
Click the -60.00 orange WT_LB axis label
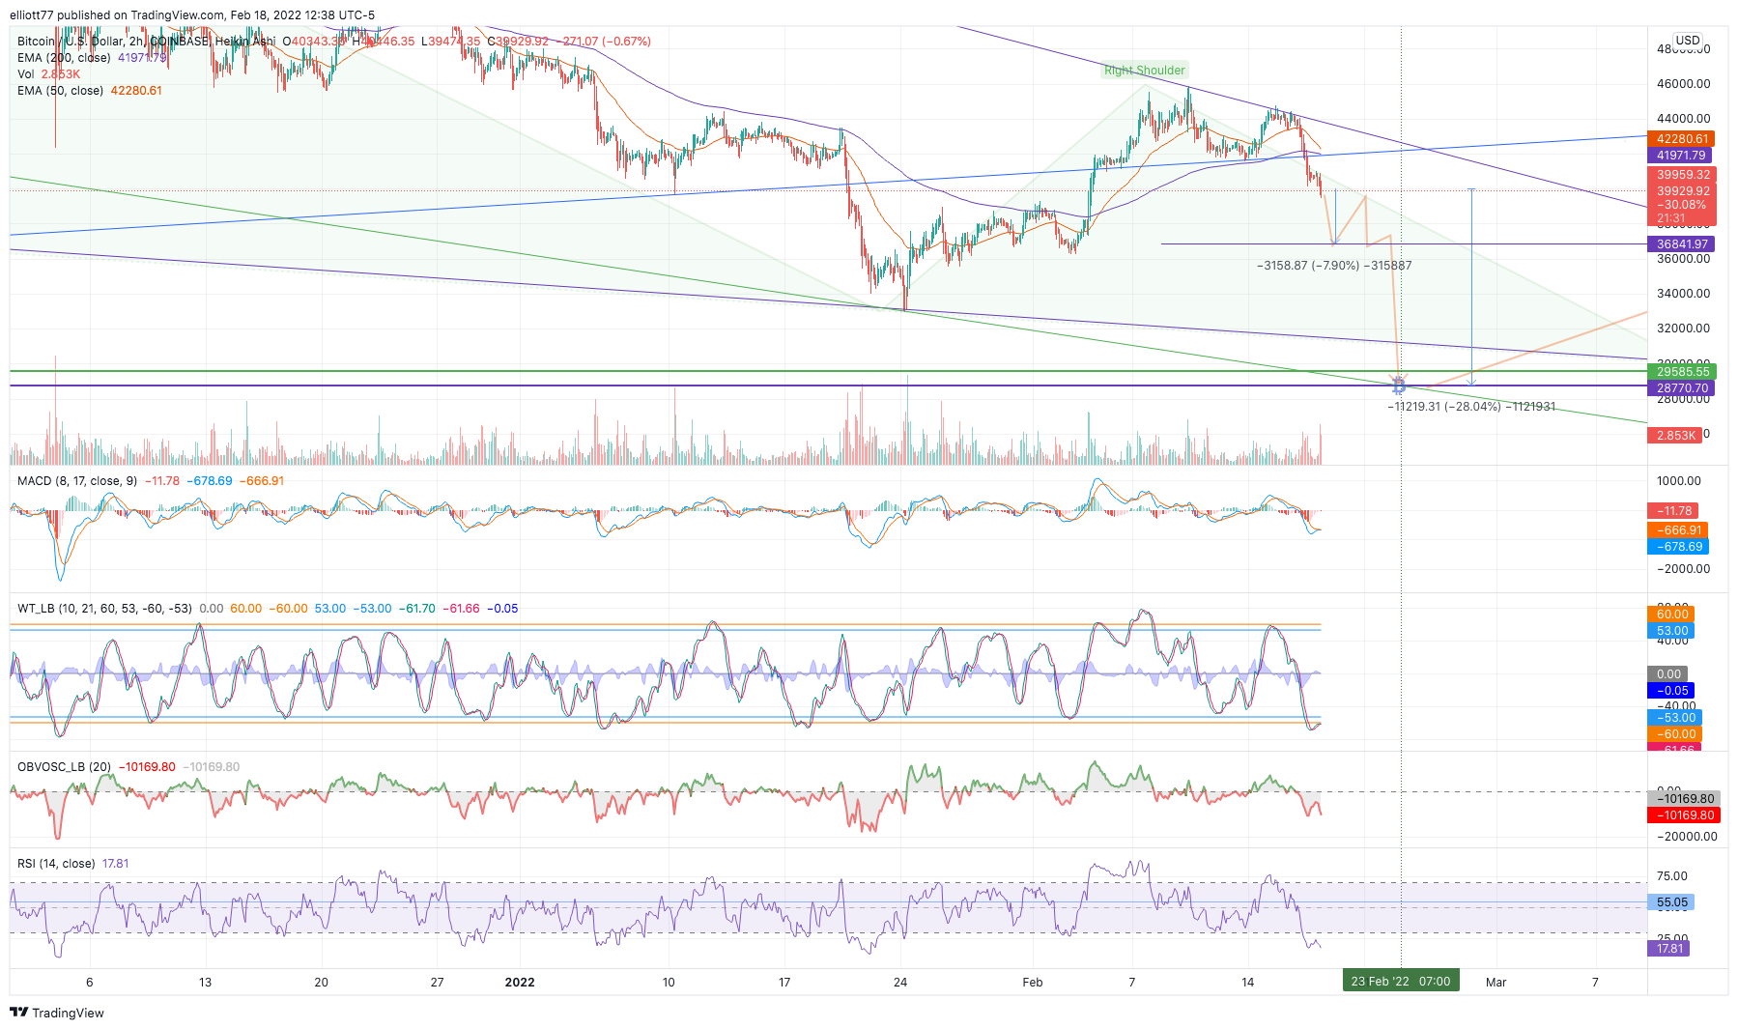[x=1674, y=734]
